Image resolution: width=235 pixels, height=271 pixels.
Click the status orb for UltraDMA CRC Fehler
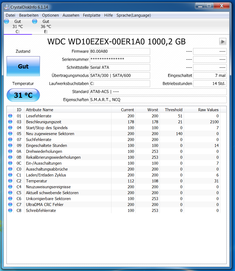[10, 204]
